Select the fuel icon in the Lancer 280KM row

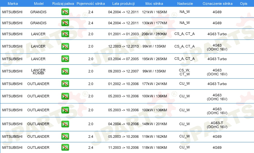(x=65, y=34)
